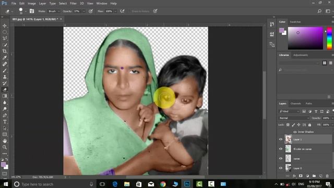Open the Filter menu
Viewport: 334px width, 188px height.
[73, 4]
